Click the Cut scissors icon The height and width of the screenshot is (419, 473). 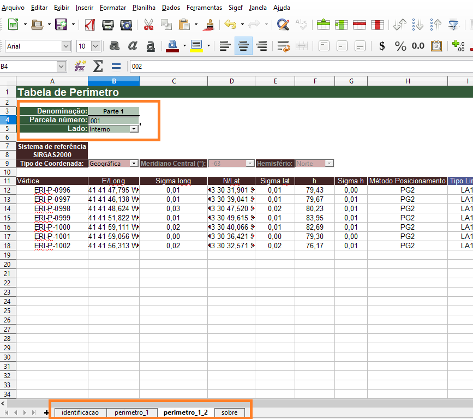tap(148, 25)
